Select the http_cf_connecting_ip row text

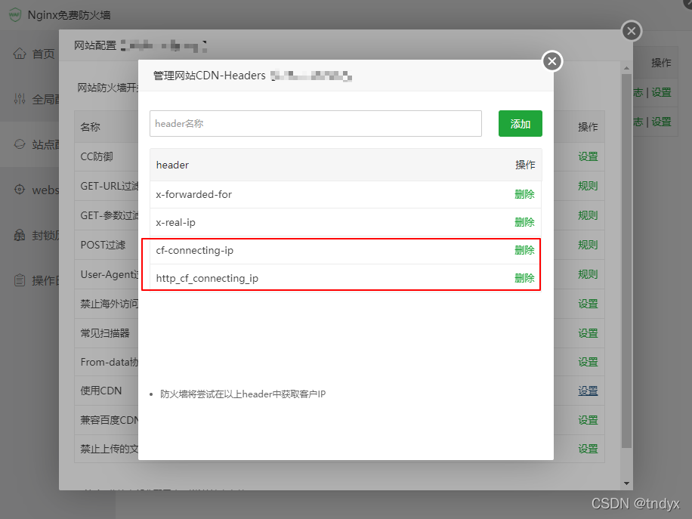(207, 279)
